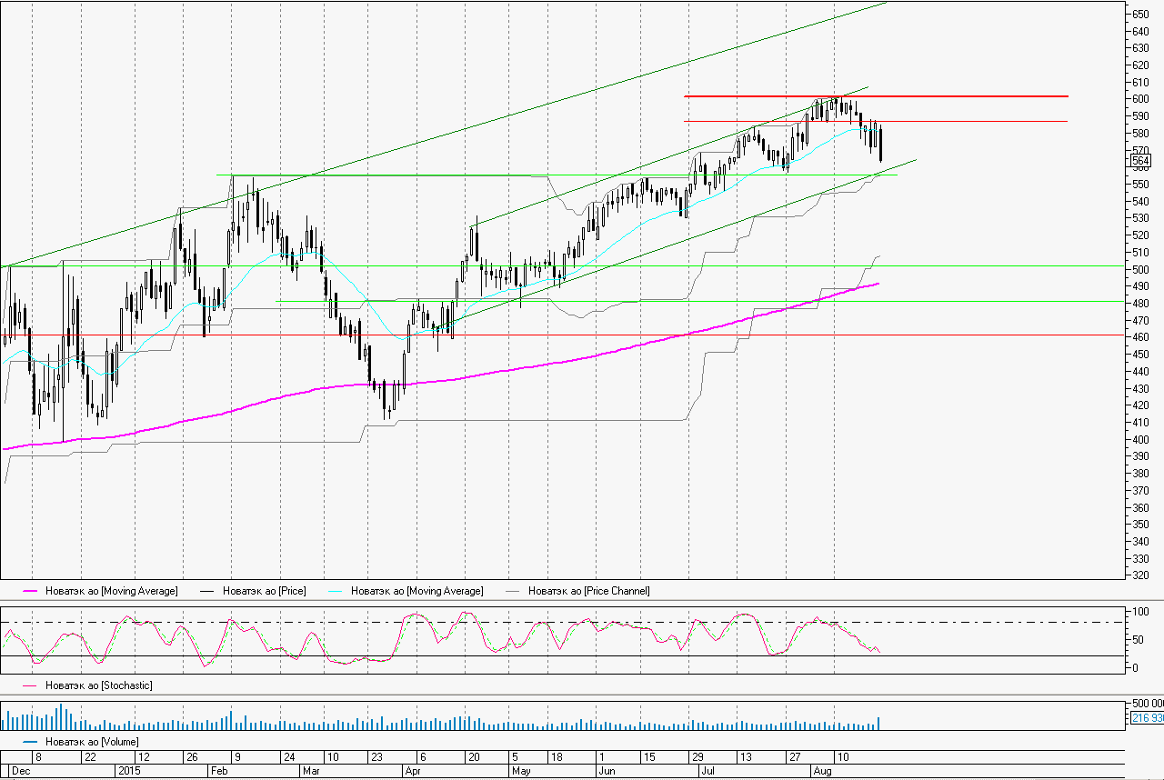
Task: Select the latest candlestick on price chart
Action: click(x=880, y=145)
